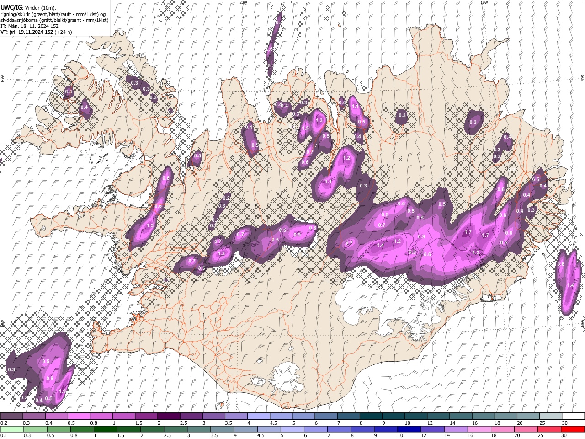
Task: Click the bold 'UWC/IG' title text
Action: point(11,7)
